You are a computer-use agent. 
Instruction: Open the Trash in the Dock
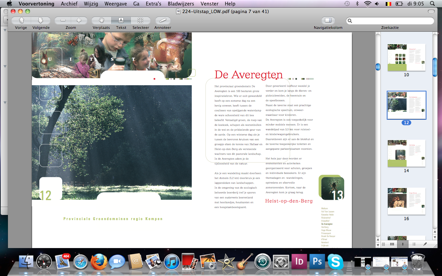tap(418, 262)
